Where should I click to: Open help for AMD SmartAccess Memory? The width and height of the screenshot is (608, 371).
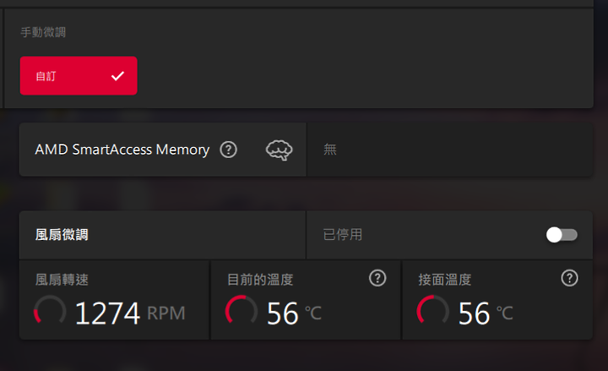tap(228, 150)
